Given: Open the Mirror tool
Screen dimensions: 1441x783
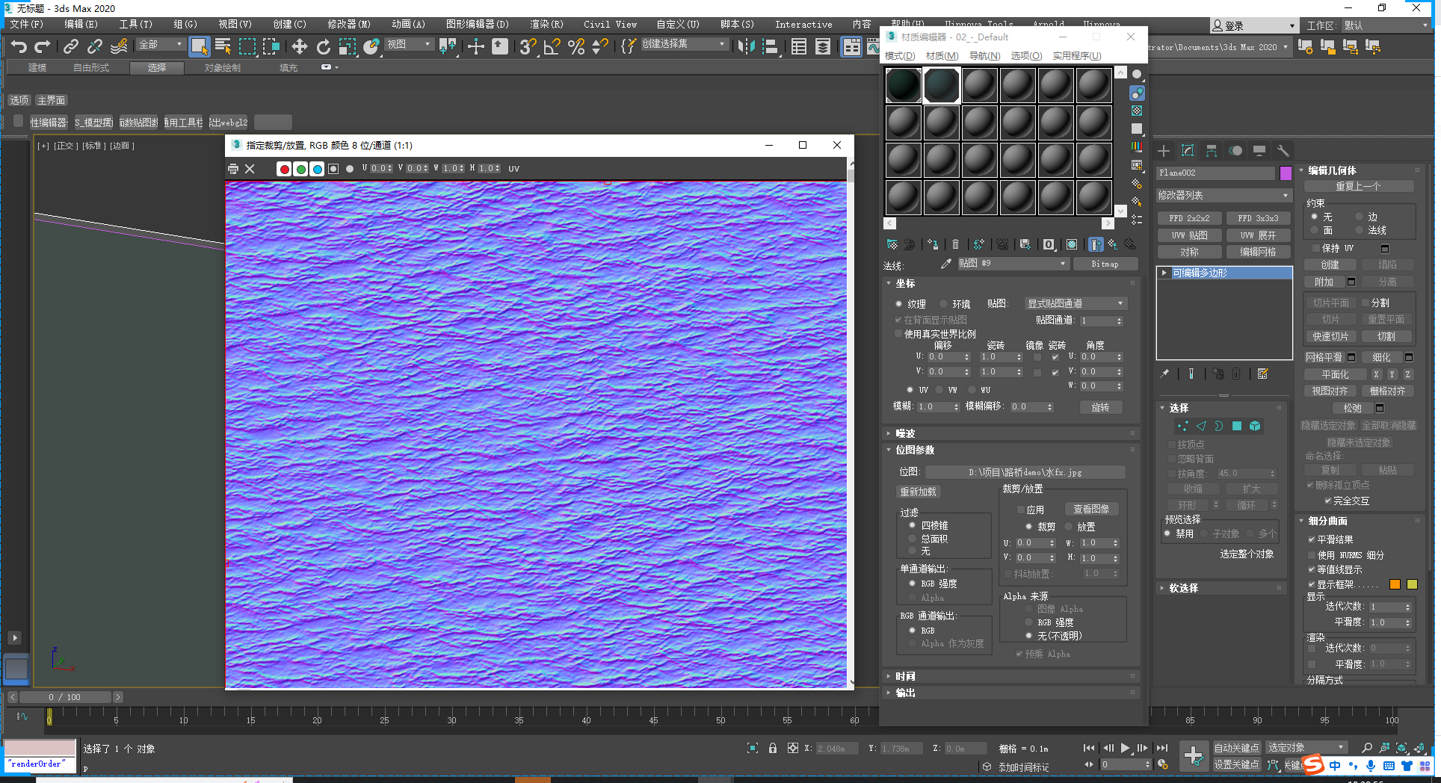Looking at the screenshot, I should 746,47.
